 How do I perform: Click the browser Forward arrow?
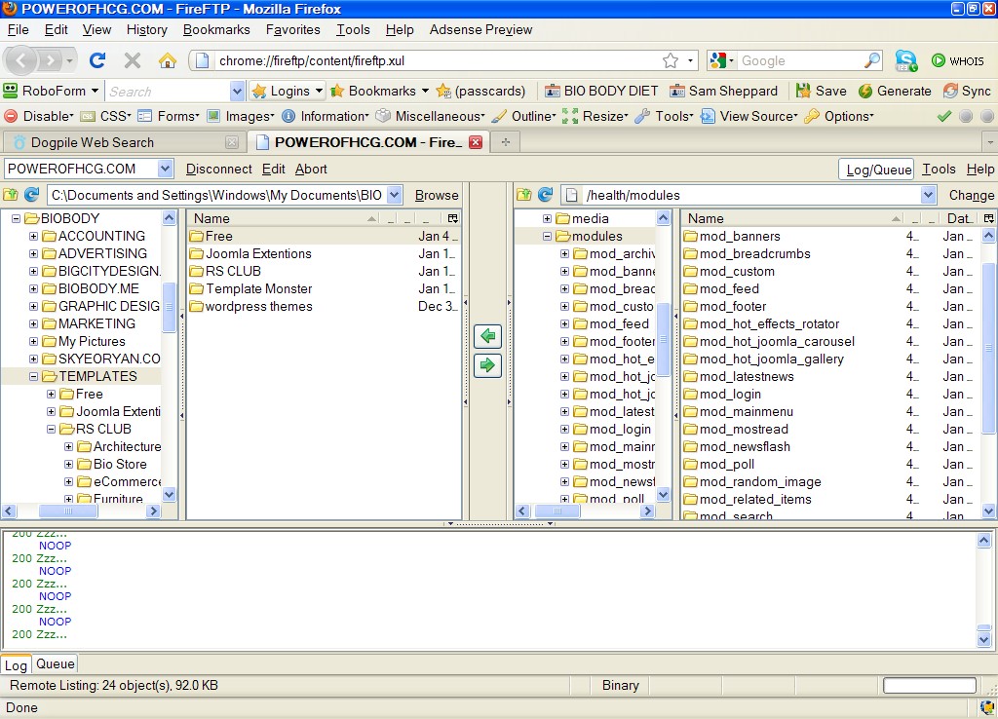point(50,60)
